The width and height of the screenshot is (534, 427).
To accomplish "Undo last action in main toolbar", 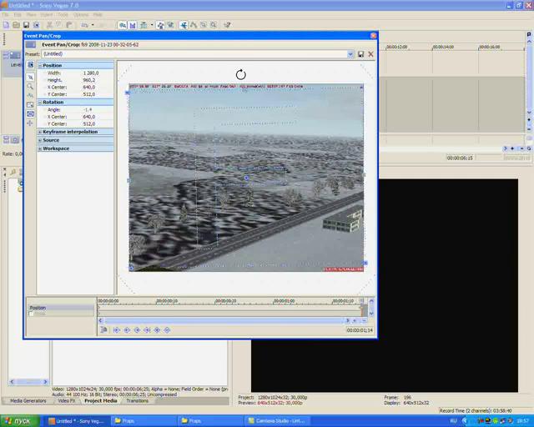I will pos(84,25).
